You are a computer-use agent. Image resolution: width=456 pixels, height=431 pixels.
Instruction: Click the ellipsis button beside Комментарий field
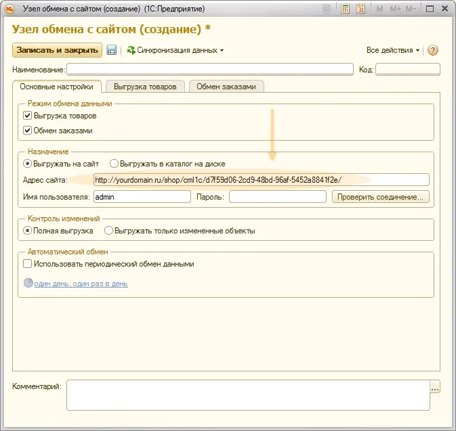[435, 387]
